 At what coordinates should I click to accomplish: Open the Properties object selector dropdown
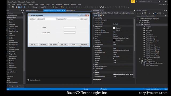coord(134,13)
